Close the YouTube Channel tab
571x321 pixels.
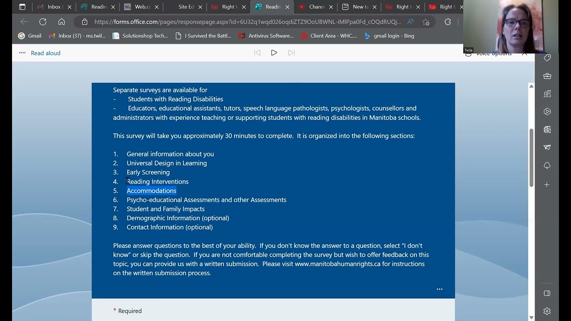point(331,7)
